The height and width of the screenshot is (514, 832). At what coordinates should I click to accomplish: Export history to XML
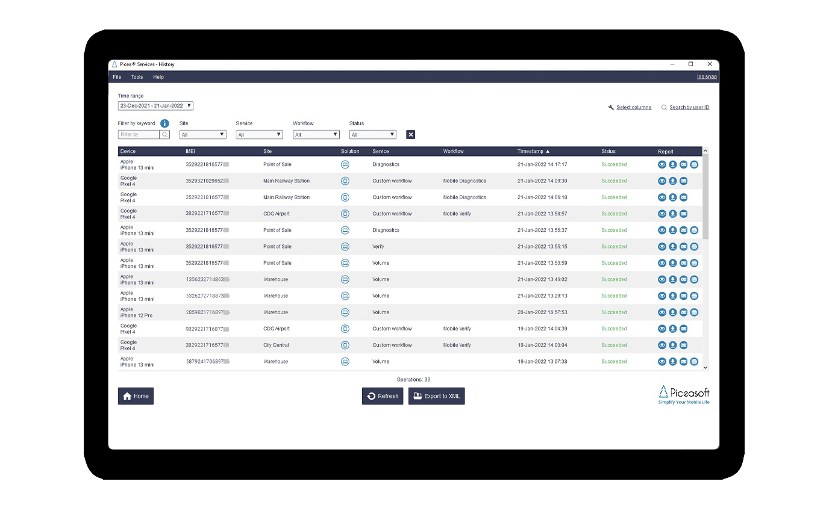pos(437,396)
